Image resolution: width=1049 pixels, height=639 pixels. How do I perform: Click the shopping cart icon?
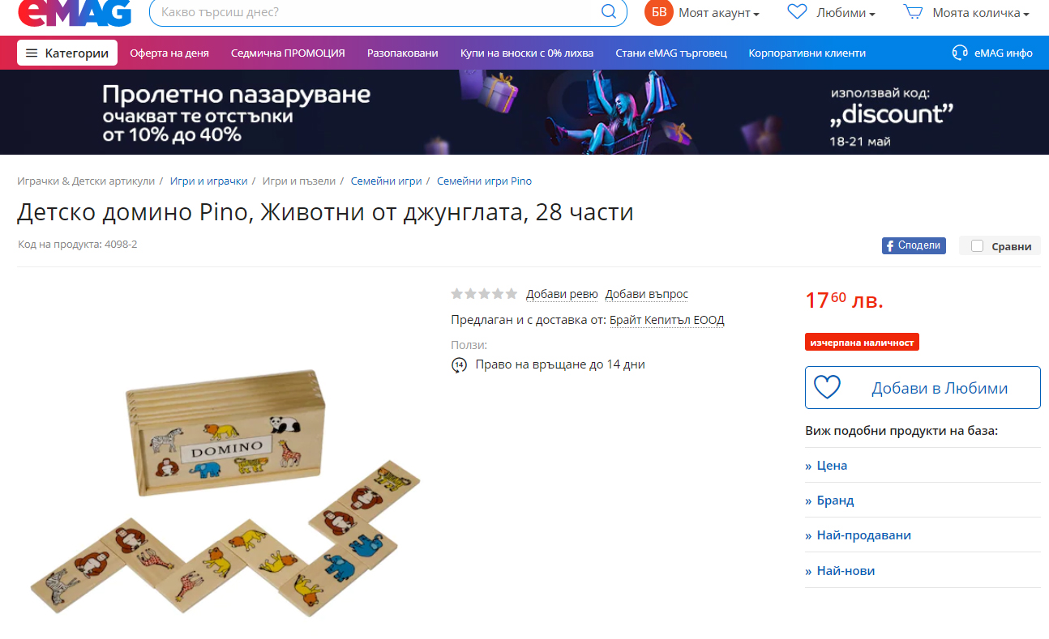[914, 12]
